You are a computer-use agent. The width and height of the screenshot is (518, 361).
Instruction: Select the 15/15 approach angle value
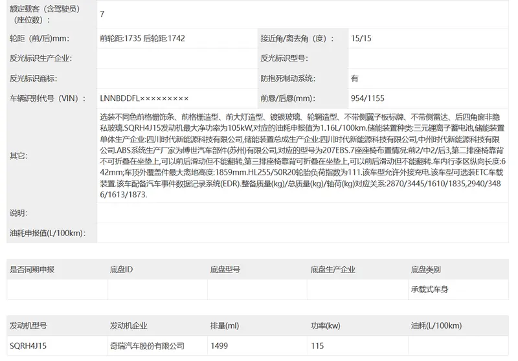click(361, 38)
